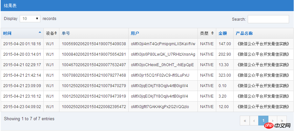Select timestamp 2015-04-21 23:16:12

pyautogui.click(x=22, y=96)
